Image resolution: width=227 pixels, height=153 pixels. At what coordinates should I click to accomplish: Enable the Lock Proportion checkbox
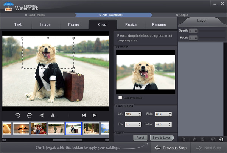click(x=120, y=98)
